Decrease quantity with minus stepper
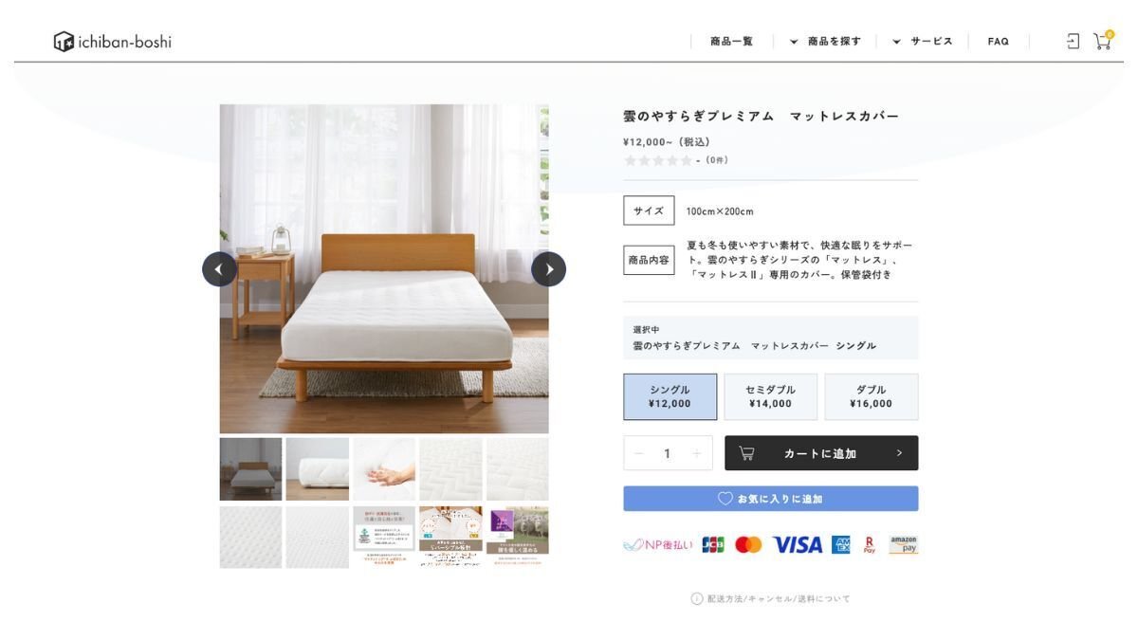Screen dimensions: 1138x640 (638, 453)
